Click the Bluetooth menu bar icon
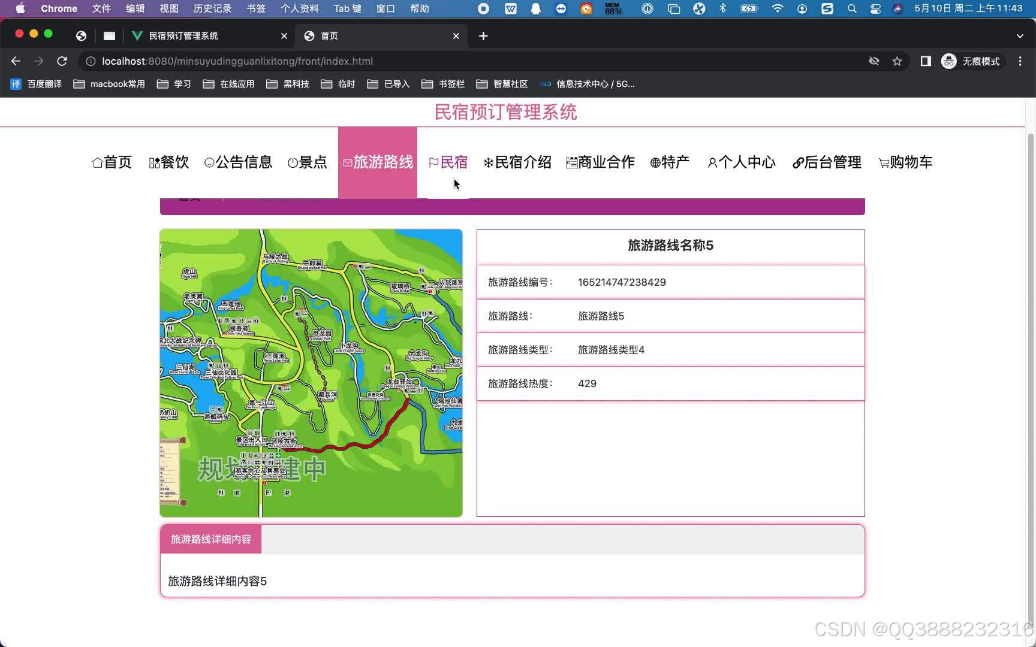Screen dimensions: 1036x647 click(x=722, y=8)
